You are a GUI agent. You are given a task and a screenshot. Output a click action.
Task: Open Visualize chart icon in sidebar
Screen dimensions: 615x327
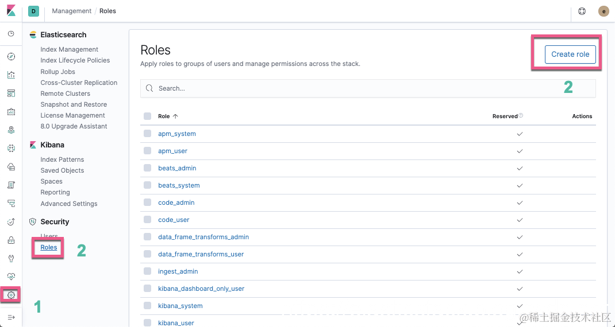[11, 75]
